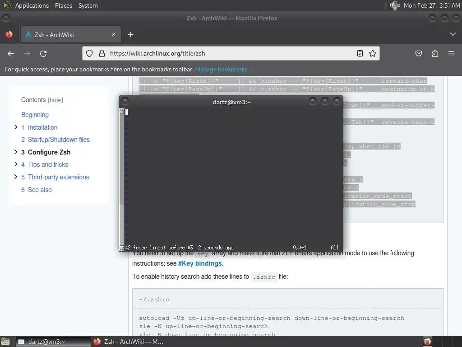Click the ~/.zshrc code block header
Image resolution: width=462 pixels, height=347 pixels.
(x=154, y=300)
